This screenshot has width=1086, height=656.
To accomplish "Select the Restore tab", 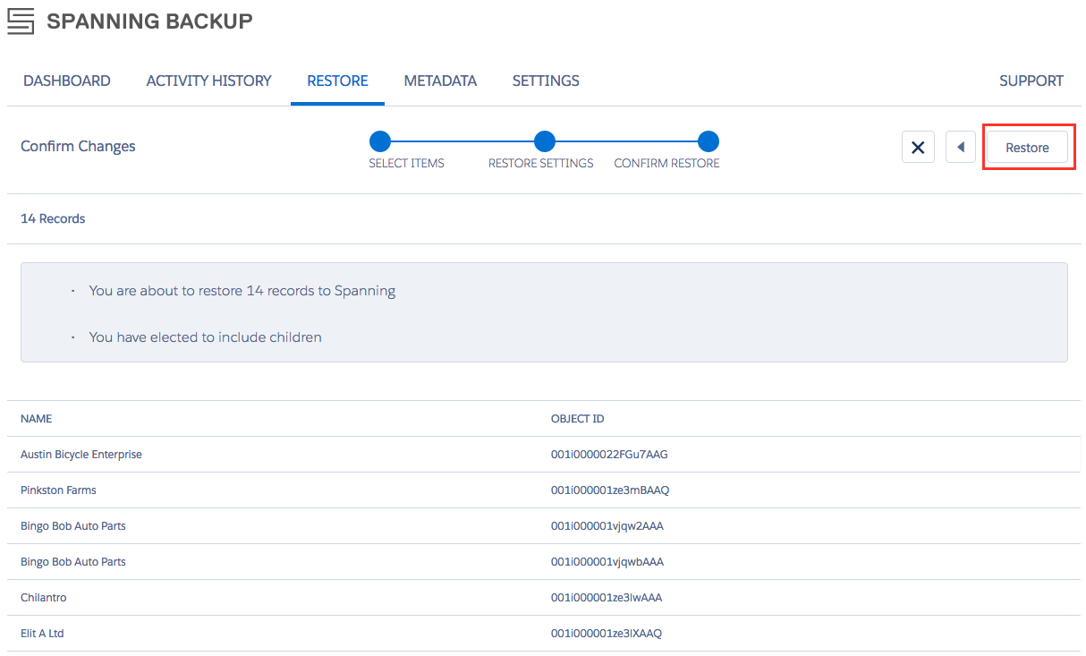I will (337, 81).
